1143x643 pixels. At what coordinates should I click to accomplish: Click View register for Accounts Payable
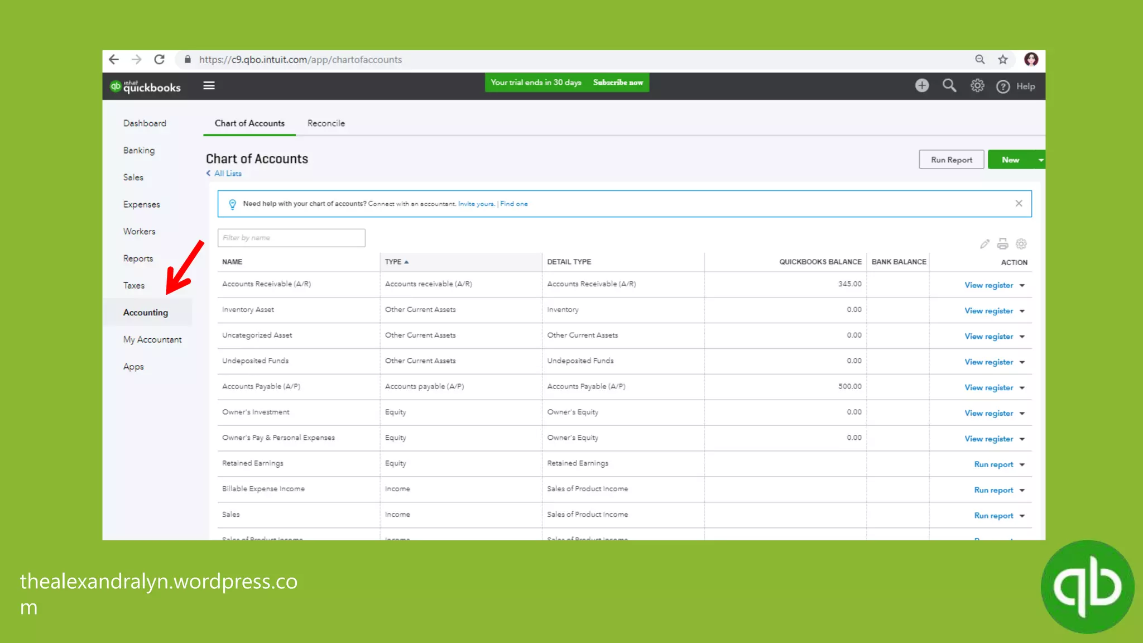pos(988,388)
